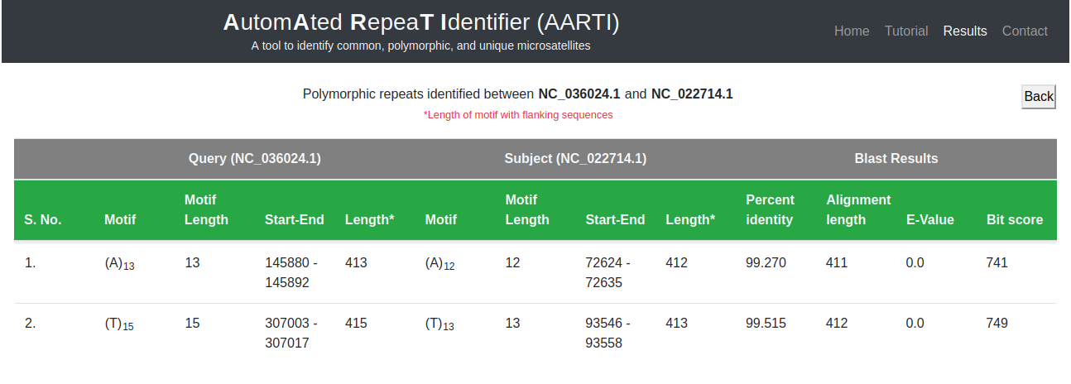
Task: Click the 99.270 percent identity value
Action: (x=766, y=263)
